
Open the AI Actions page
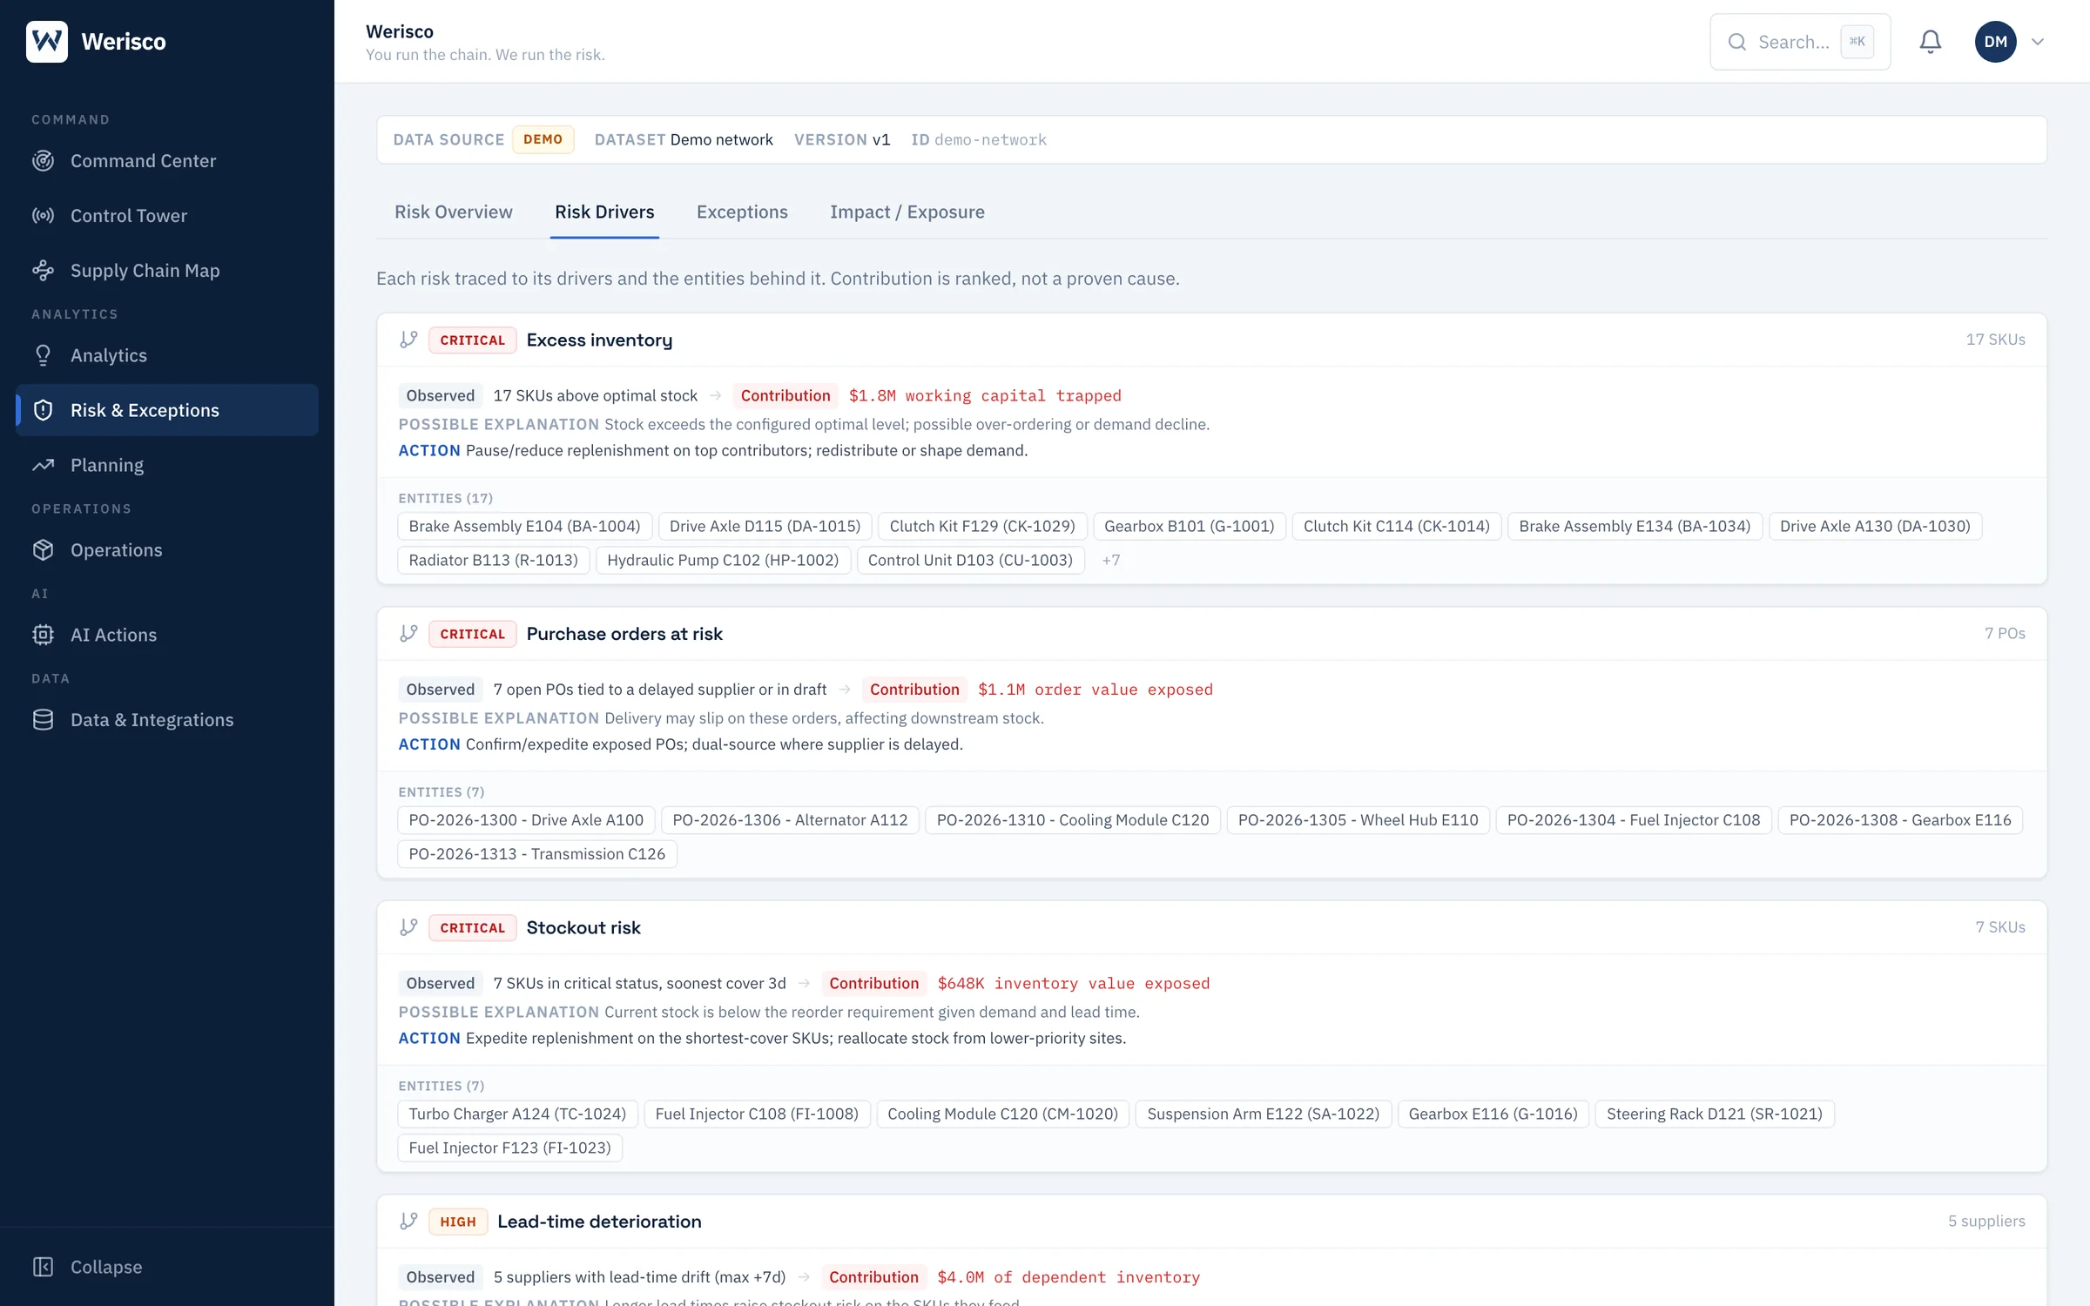click(x=167, y=635)
